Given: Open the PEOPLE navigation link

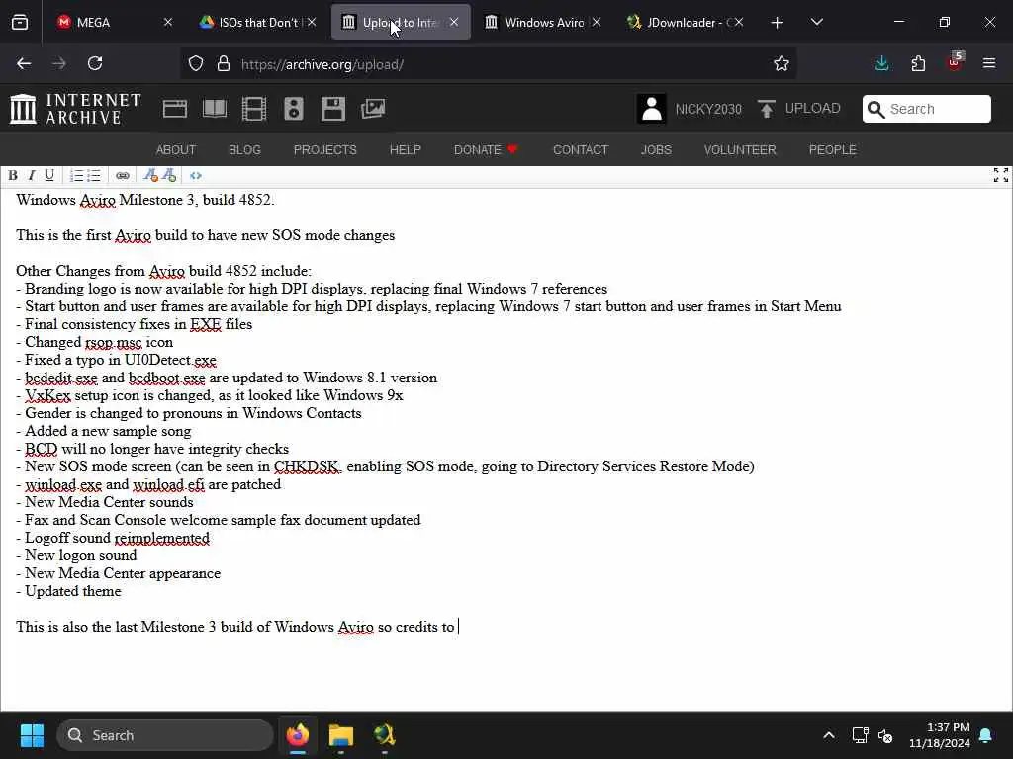Looking at the screenshot, I should click(x=832, y=150).
